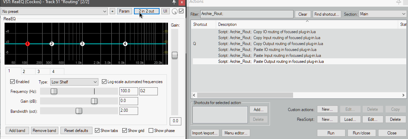The width and height of the screenshot is (408, 139).
Task: Click Custom actions New... button
Action: [327, 109]
